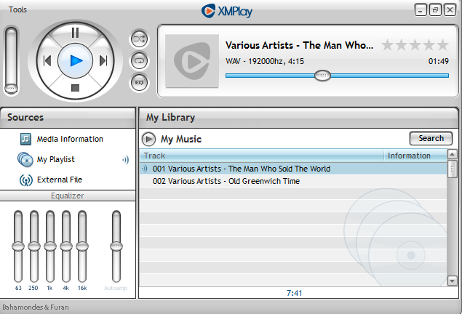Click the Equalizer panel header
462x314 pixels.
point(68,196)
